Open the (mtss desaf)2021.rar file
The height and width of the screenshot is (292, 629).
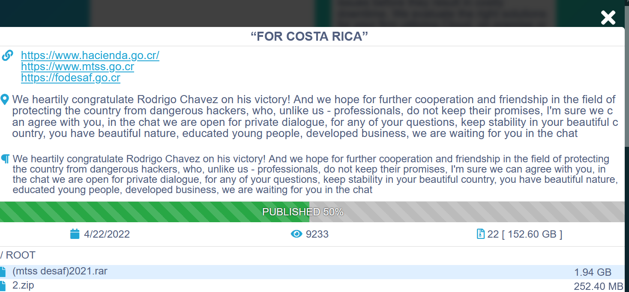click(60, 271)
